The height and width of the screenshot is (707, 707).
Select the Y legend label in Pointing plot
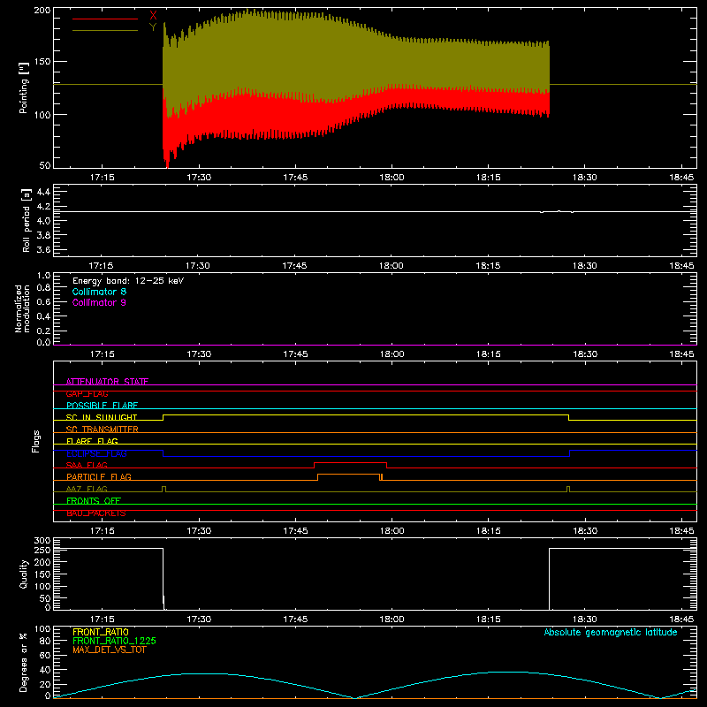pyautogui.click(x=153, y=27)
